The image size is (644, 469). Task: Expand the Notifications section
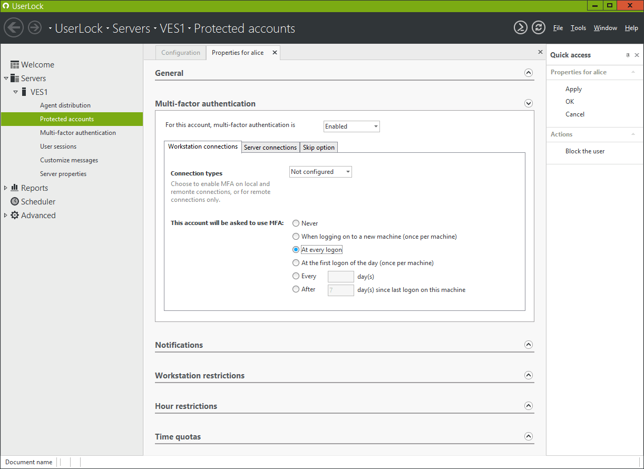(529, 345)
